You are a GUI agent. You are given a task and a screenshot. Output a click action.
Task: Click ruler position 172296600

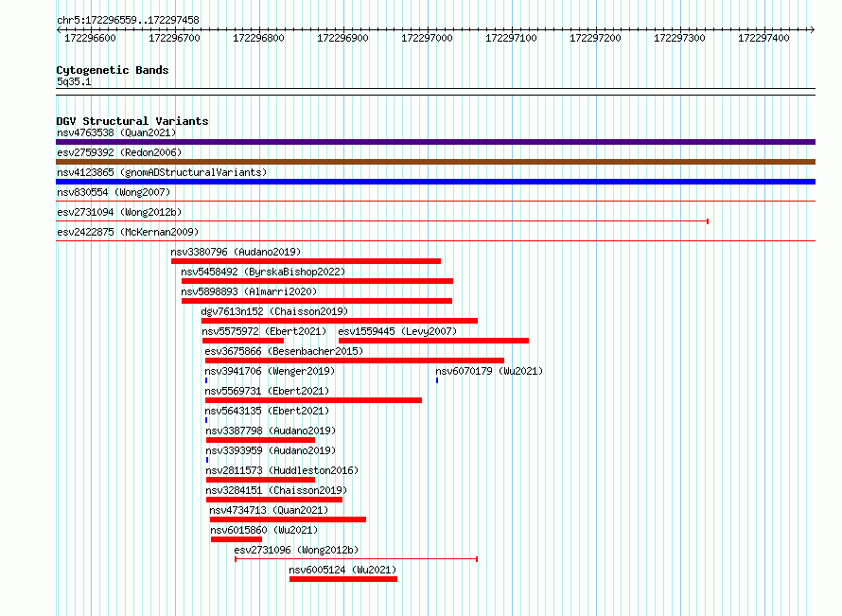pos(90,38)
